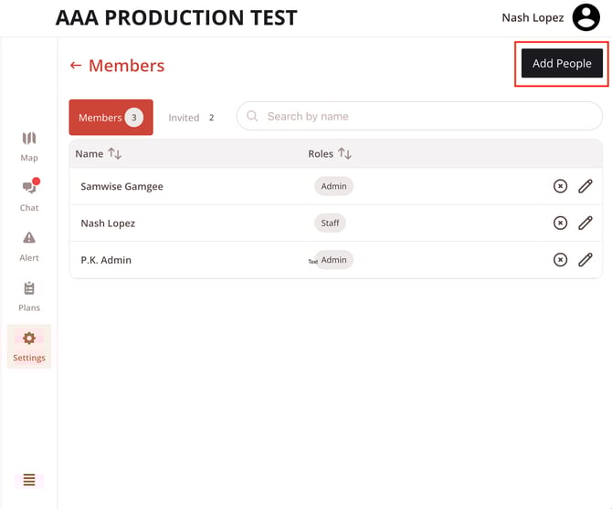Select the Members tab

[x=111, y=118]
